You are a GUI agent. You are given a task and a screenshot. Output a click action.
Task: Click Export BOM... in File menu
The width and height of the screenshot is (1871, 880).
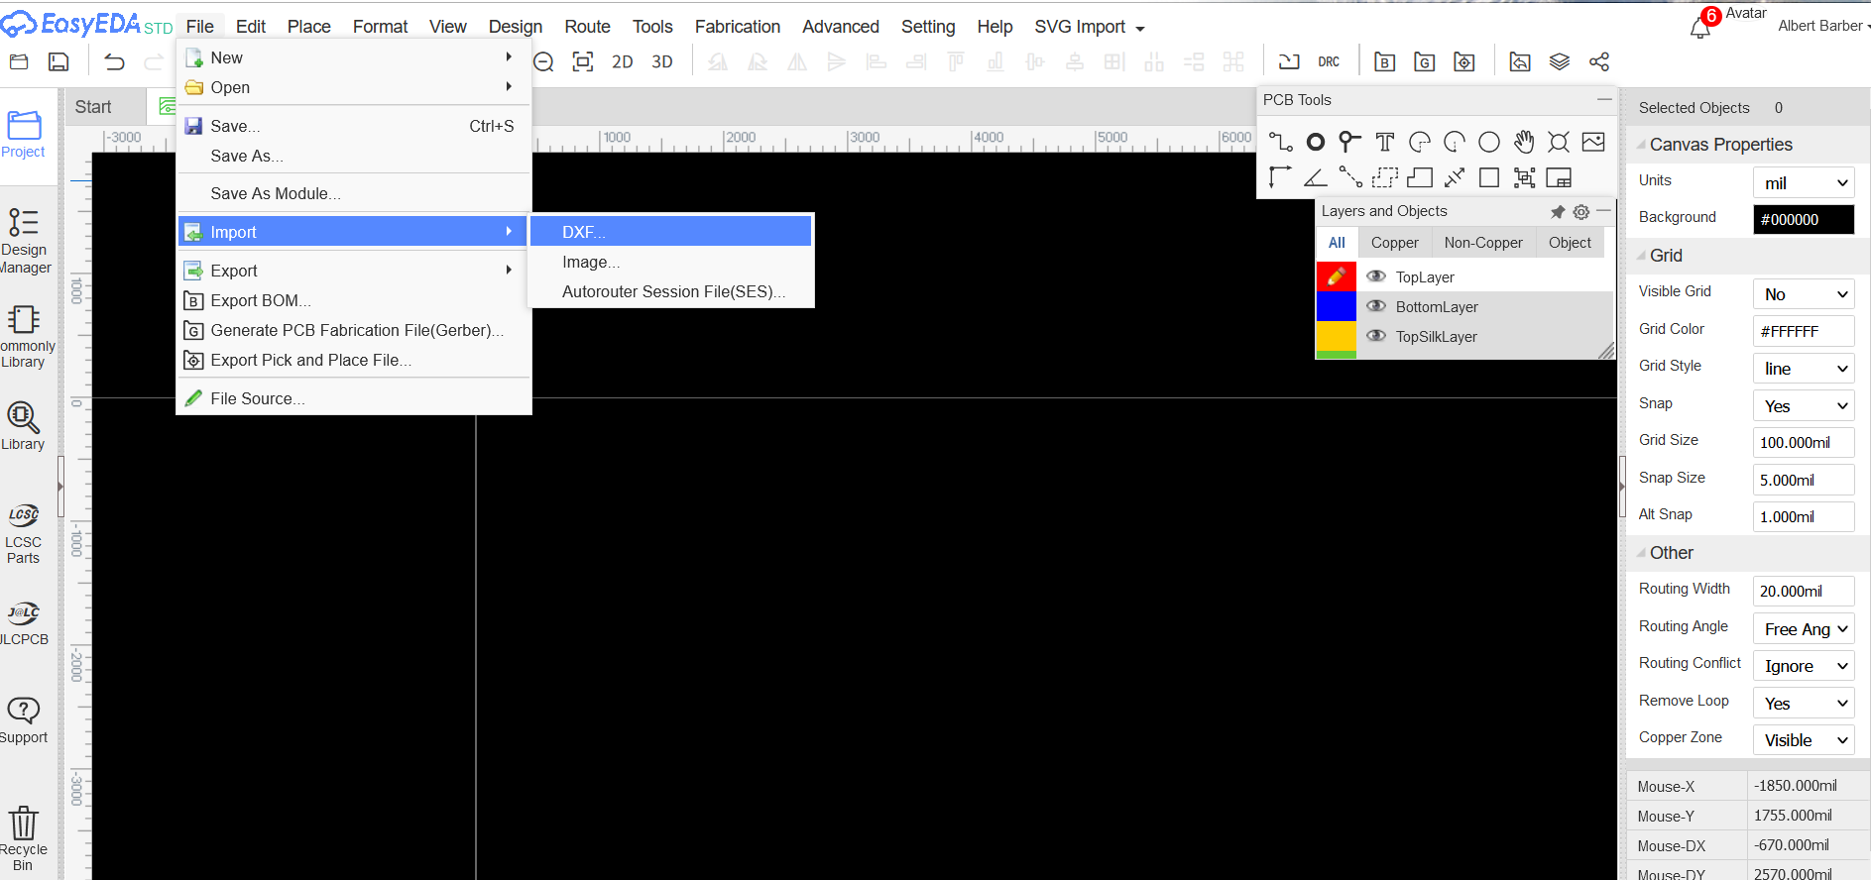coord(353,300)
